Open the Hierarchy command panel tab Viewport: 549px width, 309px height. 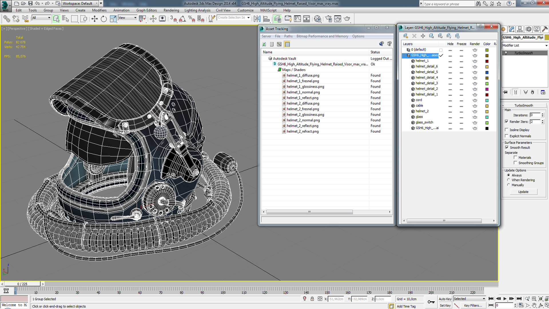tap(520, 29)
